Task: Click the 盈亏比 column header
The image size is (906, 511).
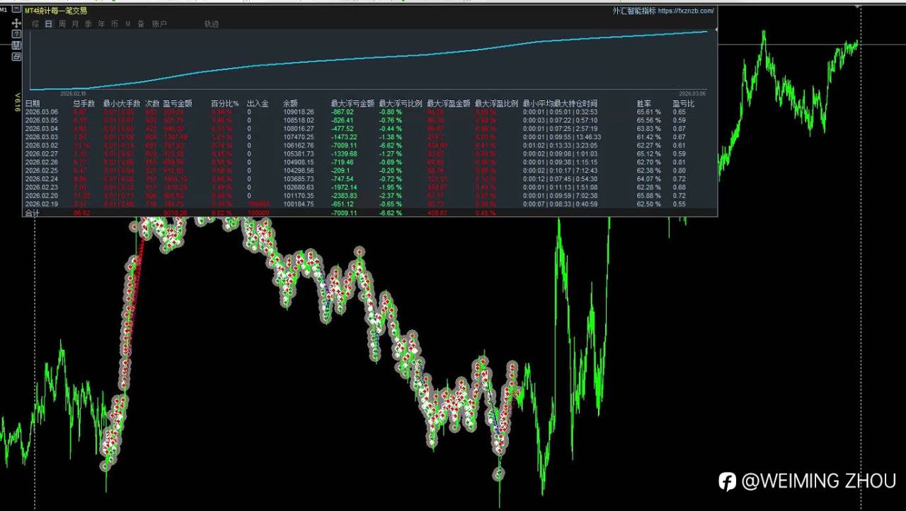Action: click(684, 104)
